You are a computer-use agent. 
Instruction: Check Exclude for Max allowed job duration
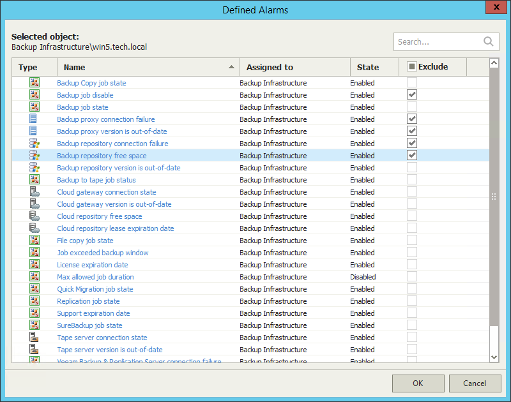tap(412, 276)
